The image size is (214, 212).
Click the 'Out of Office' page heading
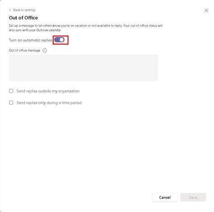pyautogui.click(x=23, y=18)
